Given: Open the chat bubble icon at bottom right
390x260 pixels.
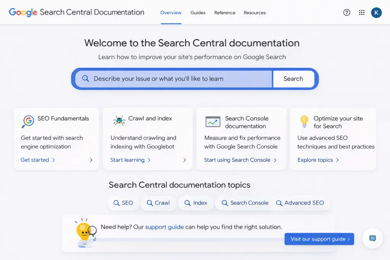Looking at the screenshot, I should [372, 238].
